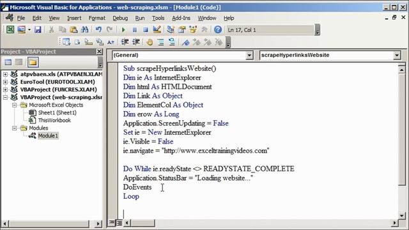Click the Cut scissors icon
This screenshot has height=230, width=409.
click(x=51, y=30)
